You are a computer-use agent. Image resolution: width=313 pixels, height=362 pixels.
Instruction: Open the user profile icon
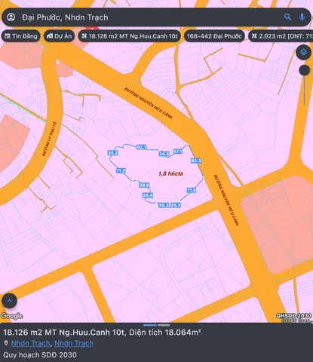pyautogui.click(x=11, y=17)
